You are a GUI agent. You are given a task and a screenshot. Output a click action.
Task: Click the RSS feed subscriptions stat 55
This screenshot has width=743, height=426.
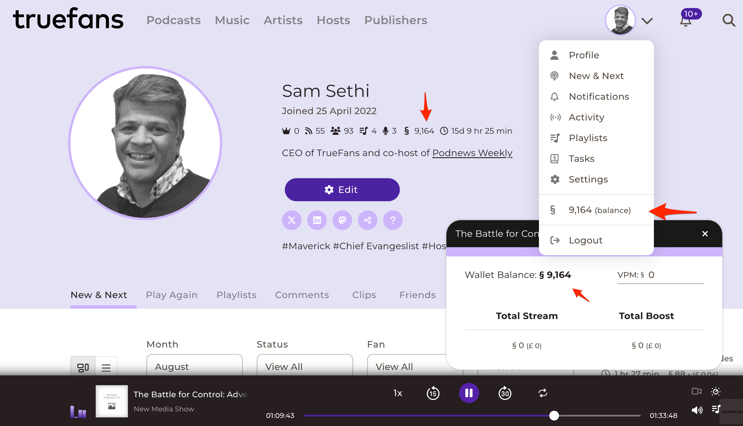point(315,131)
